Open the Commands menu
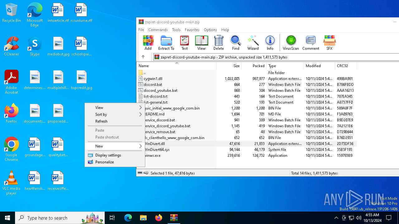This screenshot has width=399, height=224. pos(158,30)
